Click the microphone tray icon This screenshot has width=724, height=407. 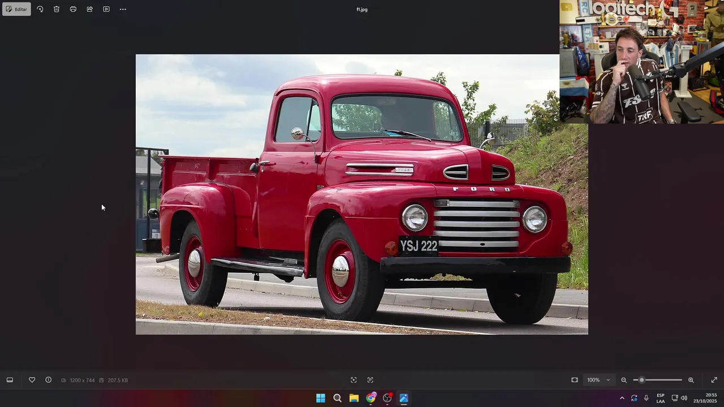point(647,398)
